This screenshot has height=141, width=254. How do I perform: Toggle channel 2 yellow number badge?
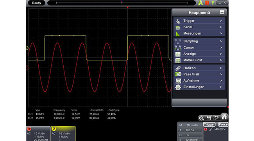pos(54,129)
